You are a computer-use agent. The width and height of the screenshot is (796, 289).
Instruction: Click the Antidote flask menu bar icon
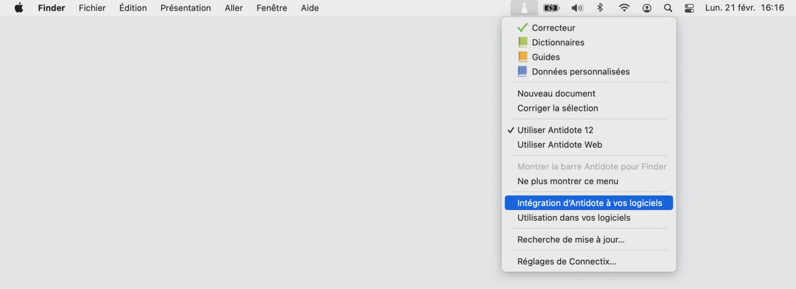[523, 8]
